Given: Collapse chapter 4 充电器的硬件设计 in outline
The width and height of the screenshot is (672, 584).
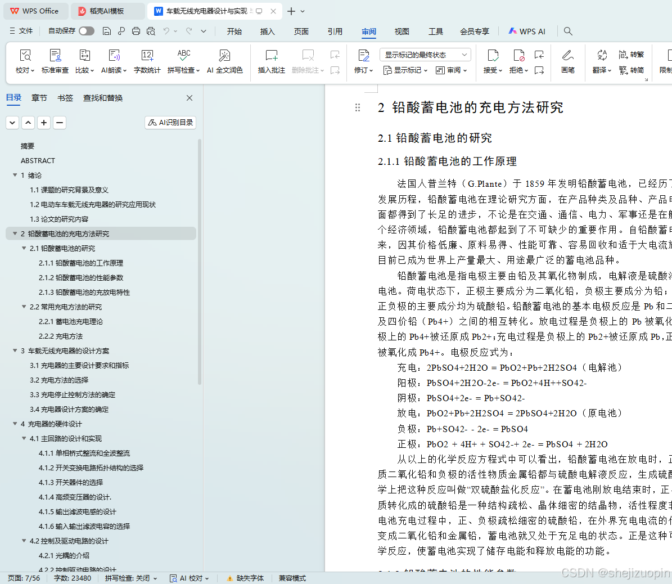Looking at the screenshot, I should [x=15, y=424].
